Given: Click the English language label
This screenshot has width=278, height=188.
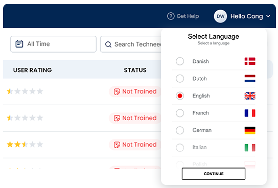Looking at the screenshot, I should coord(201,96).
